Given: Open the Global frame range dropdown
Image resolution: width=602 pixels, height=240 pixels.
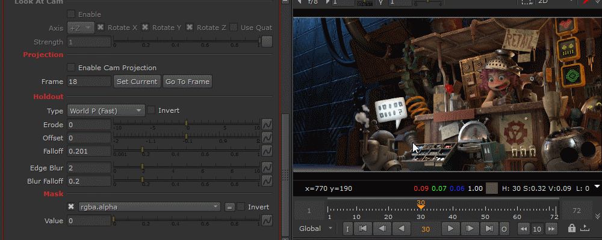Looking at the screenshot, I should pos(316,229).
